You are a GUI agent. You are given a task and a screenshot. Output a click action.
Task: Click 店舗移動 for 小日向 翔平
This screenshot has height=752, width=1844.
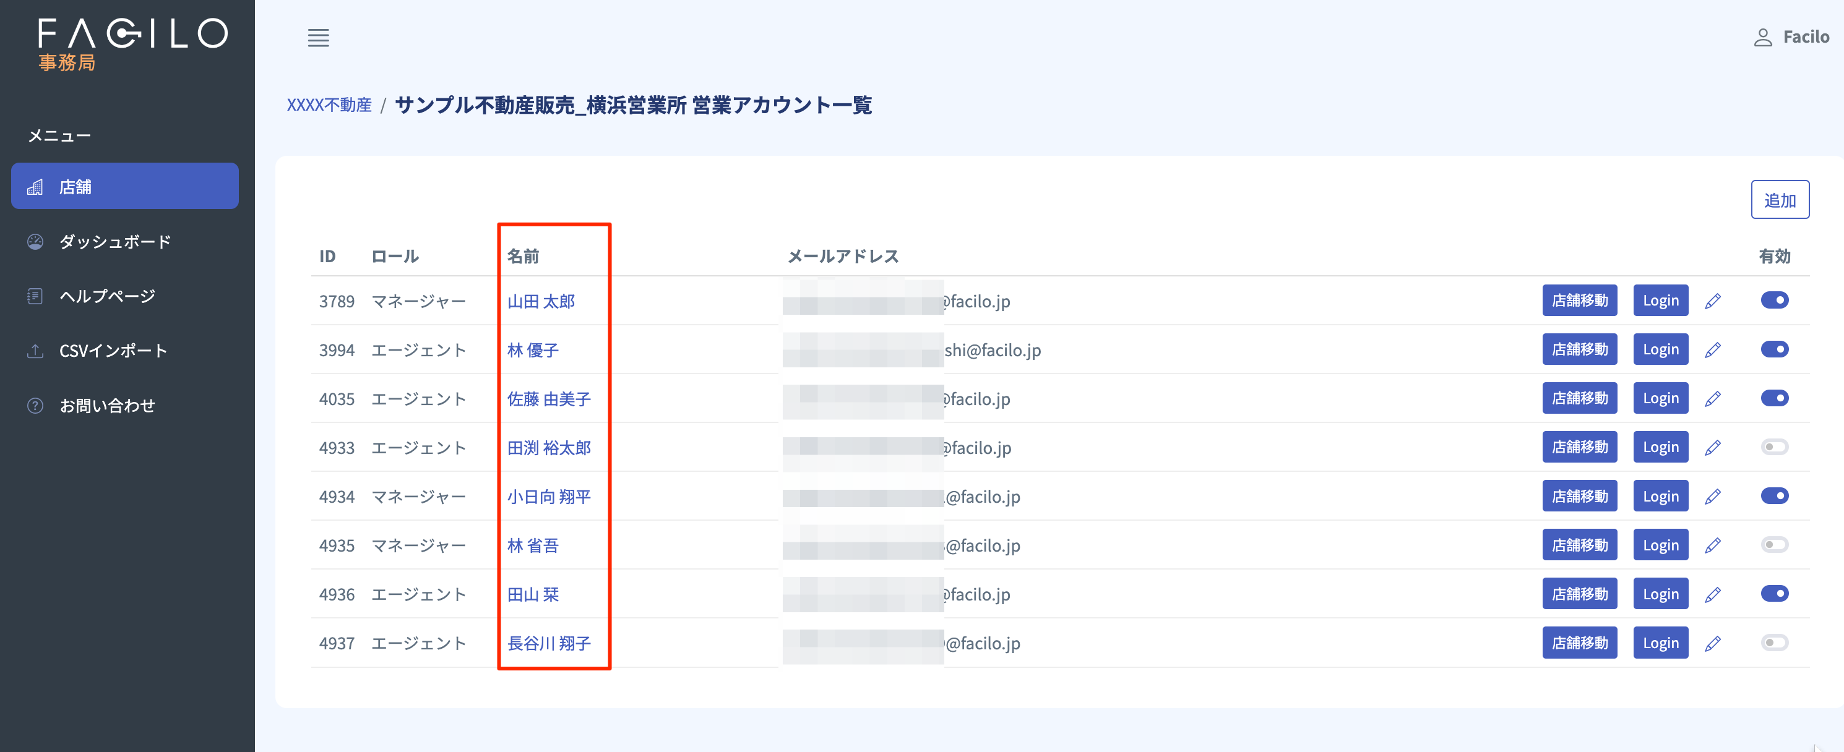pyautogui.click(x=1579, y=496)
